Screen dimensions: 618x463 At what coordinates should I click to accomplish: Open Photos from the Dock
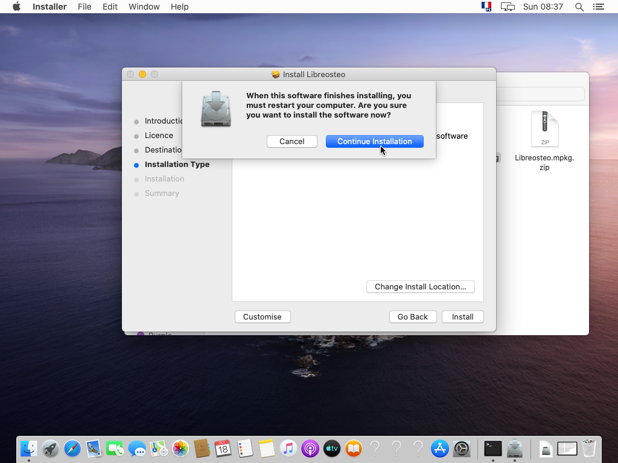(180, 449)
